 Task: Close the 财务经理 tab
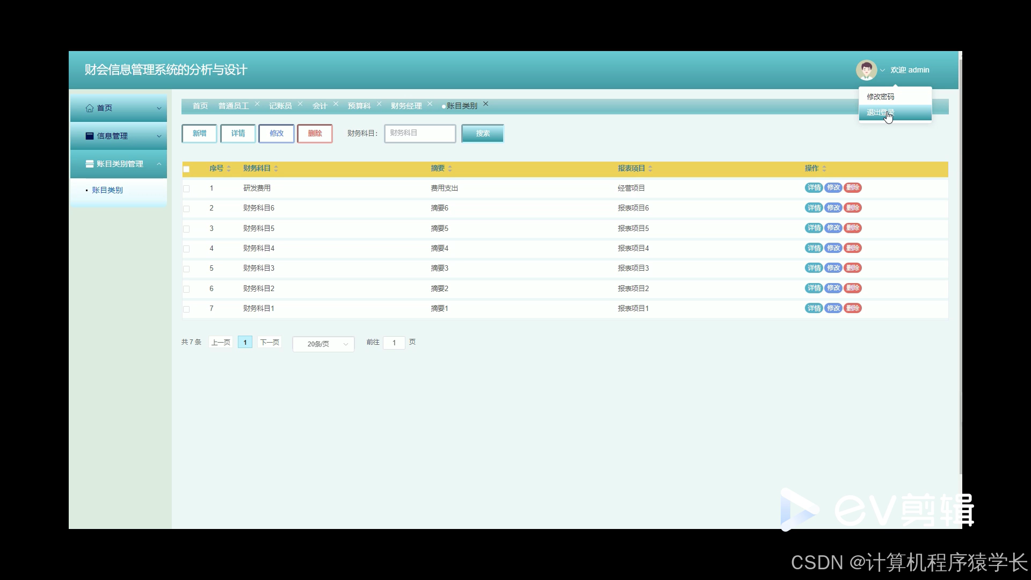tap(430, 104)
